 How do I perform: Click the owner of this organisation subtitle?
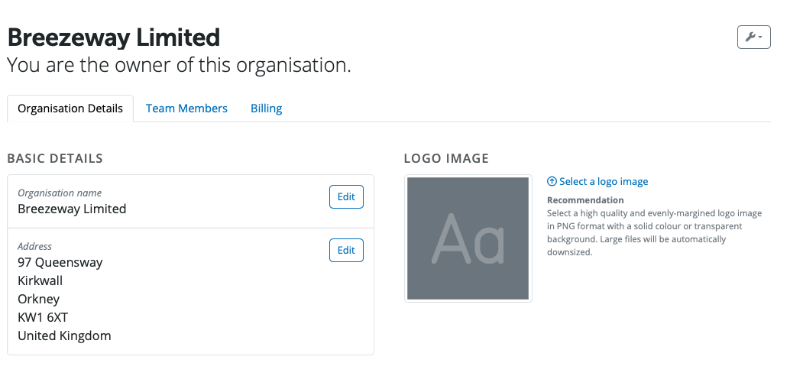pyautogui.click(x=179, y=65)
